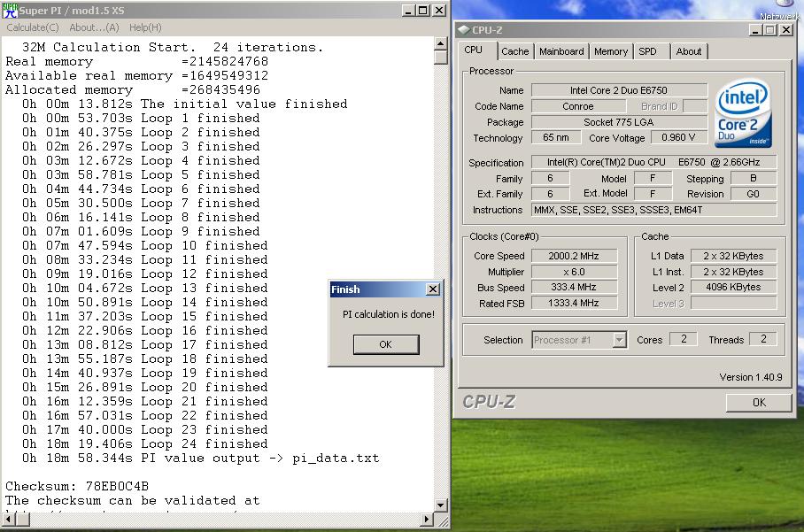This screenshot has height=532, width=804.
Task: Click the Super PI vertical scrollbar thumb
Action: point(440,58)
